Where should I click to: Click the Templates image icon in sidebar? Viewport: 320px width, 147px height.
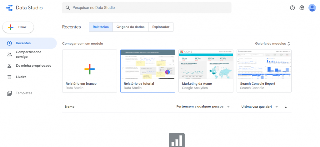coord(9,93)
